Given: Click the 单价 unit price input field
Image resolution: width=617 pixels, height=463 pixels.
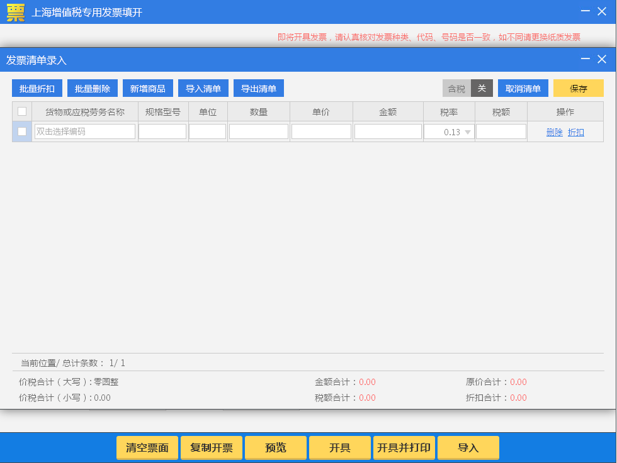Looking at the screenshot, I should [321, 131].
